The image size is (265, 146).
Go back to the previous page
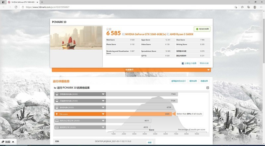click(4, 7)
